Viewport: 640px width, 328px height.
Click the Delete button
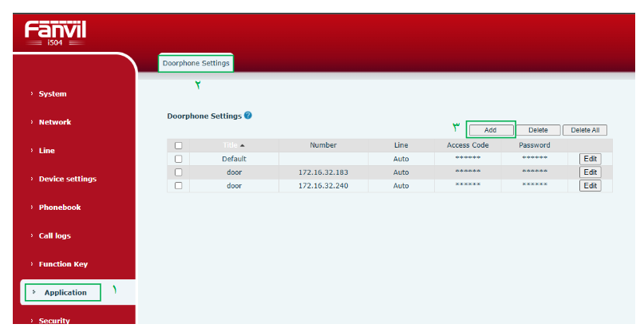[538, 130]
